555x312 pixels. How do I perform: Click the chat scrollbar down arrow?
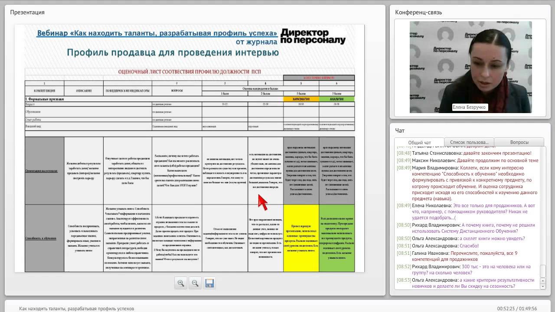pos(542,286)
